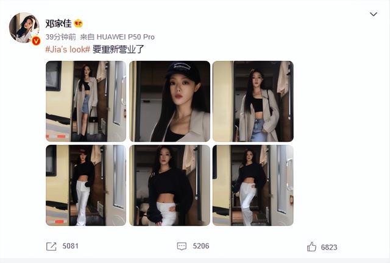Click the like count 6823
Viewport: 390px width, 263px height.
(x=329, y=247)
